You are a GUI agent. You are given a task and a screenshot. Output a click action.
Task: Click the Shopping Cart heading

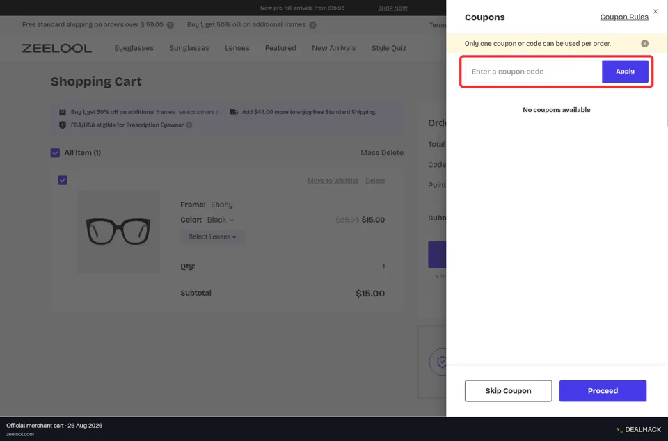(96, 81)
